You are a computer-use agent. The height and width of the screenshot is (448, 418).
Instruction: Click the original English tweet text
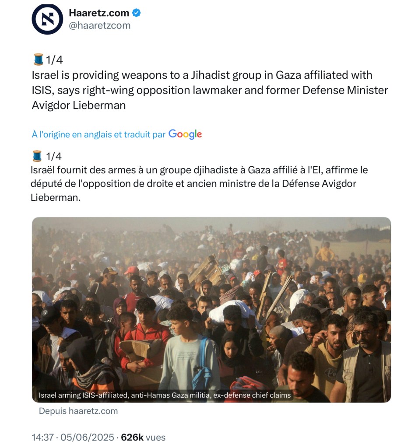coord(210,90)
